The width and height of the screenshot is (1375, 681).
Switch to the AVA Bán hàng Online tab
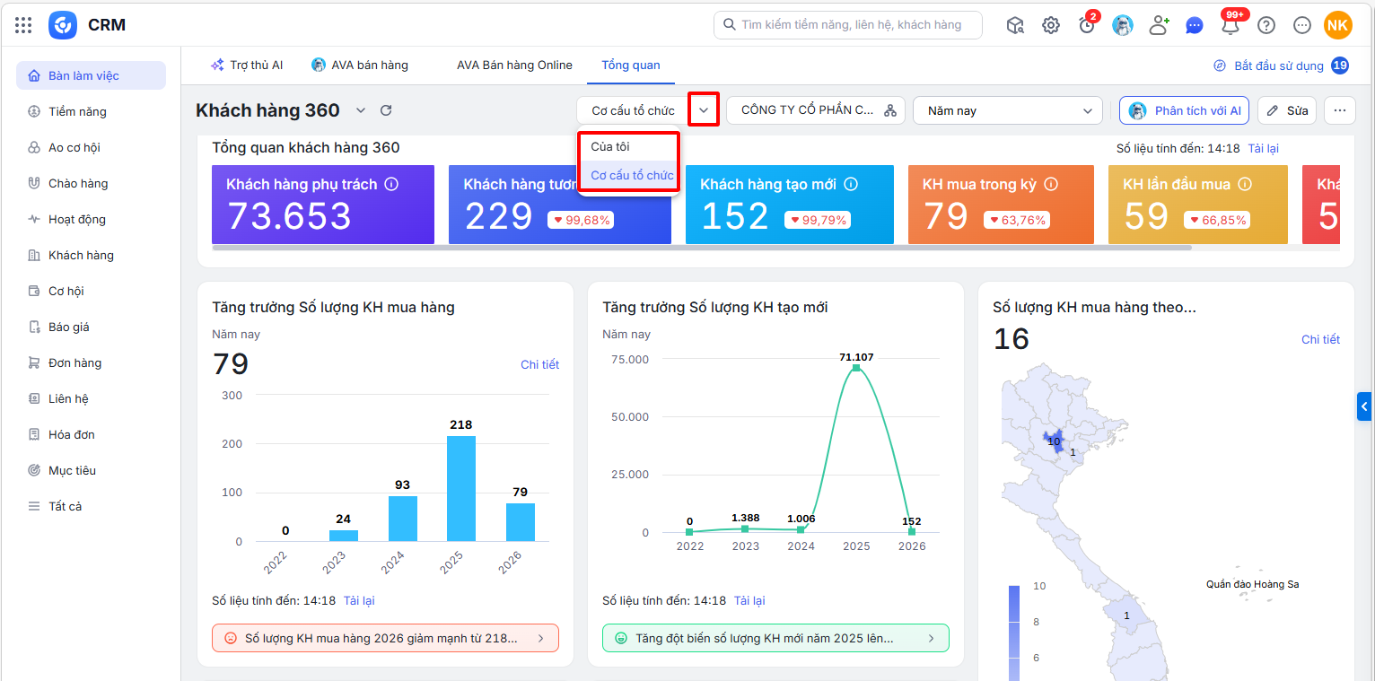(514, 65)
